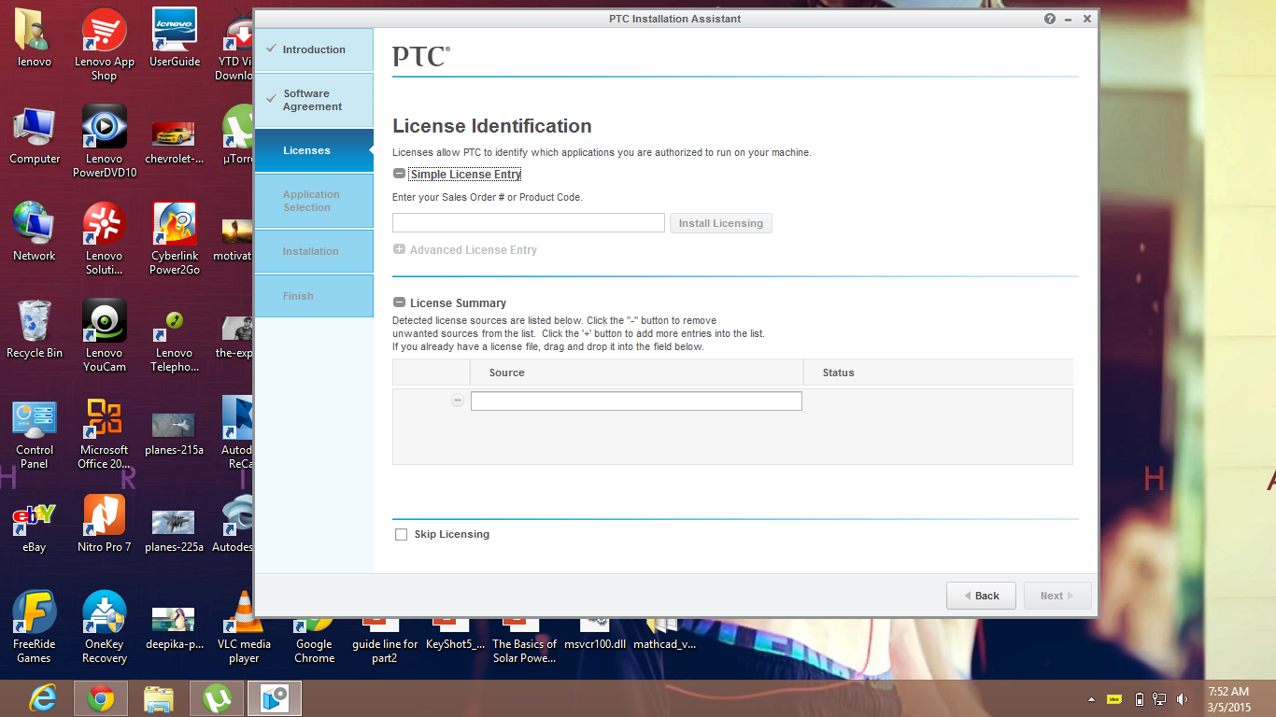Launch Microsoft Office desktop shortcut
Image resolution: width=1276 pixels, height=717 pixels.
(105, 432)
